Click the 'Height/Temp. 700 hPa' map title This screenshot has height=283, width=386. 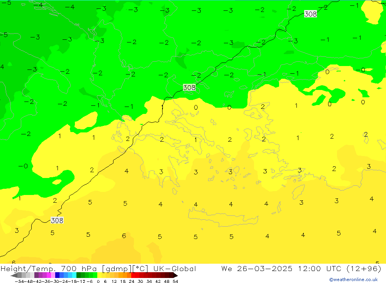coord(49,268)
